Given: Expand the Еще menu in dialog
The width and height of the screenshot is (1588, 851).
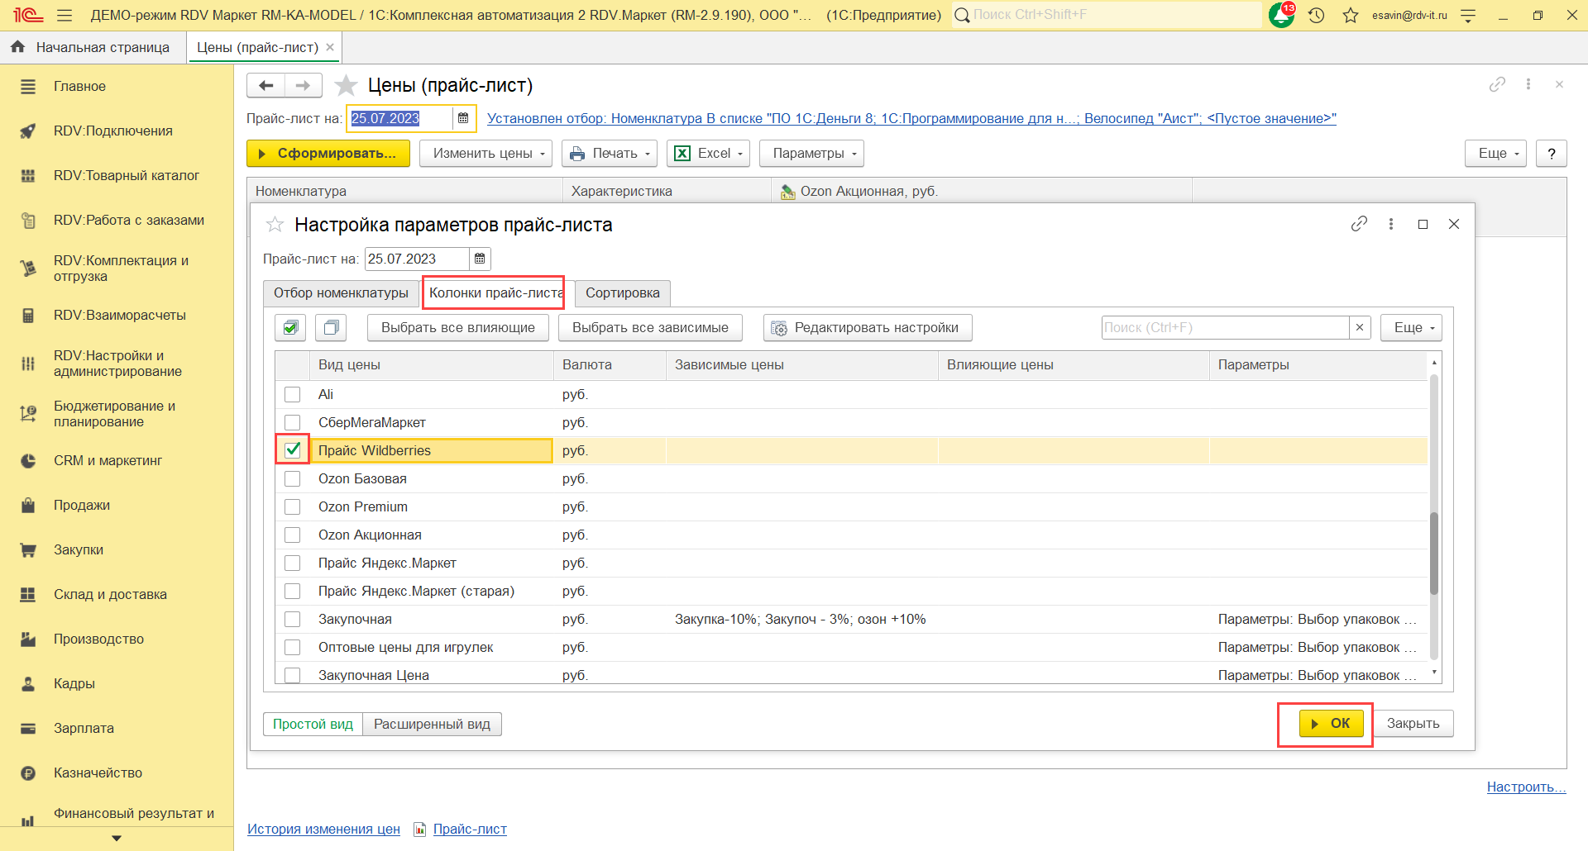Looking at the screenshot, I should coord(1411,328).
